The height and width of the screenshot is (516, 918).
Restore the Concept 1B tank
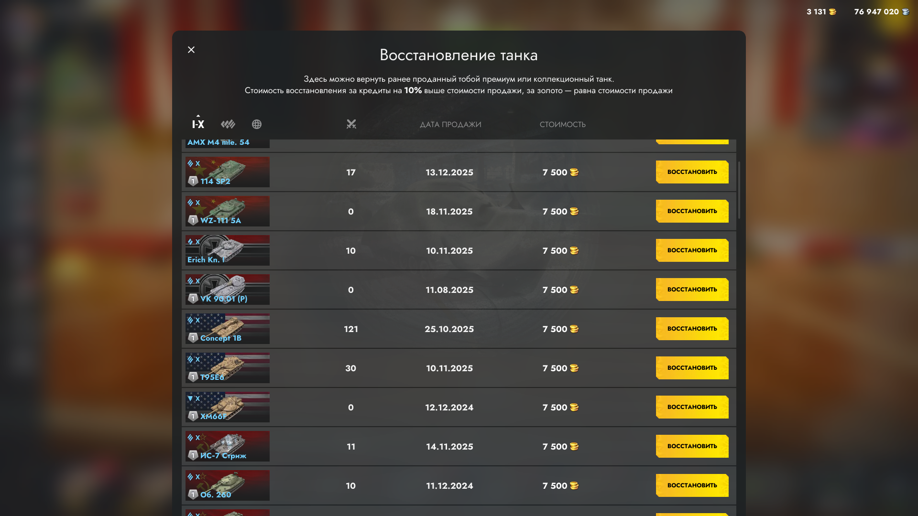tap(692, 329)
